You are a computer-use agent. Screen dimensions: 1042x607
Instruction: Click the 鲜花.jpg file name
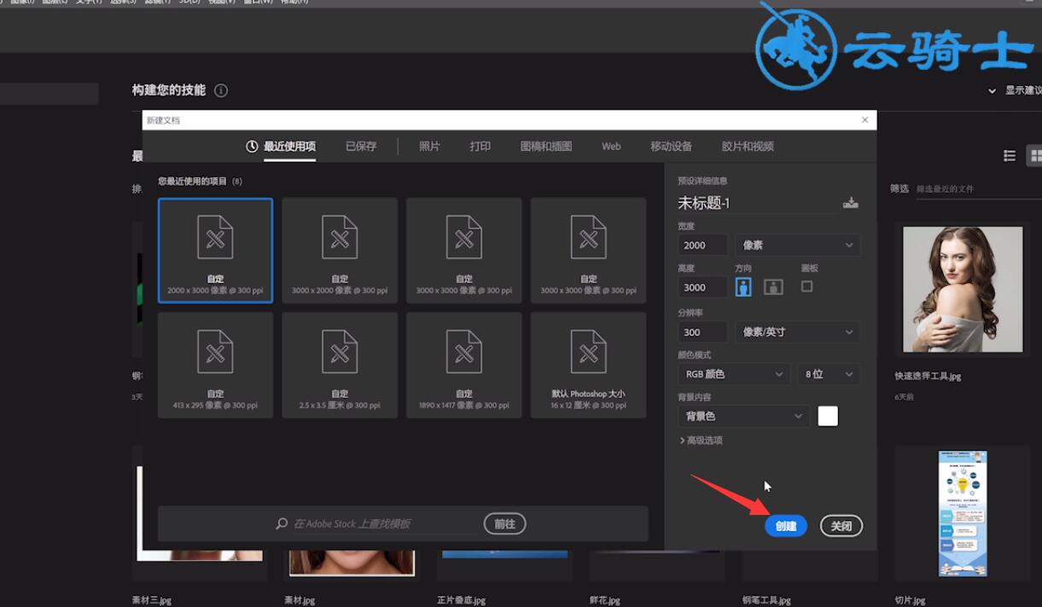click(604, 600)
